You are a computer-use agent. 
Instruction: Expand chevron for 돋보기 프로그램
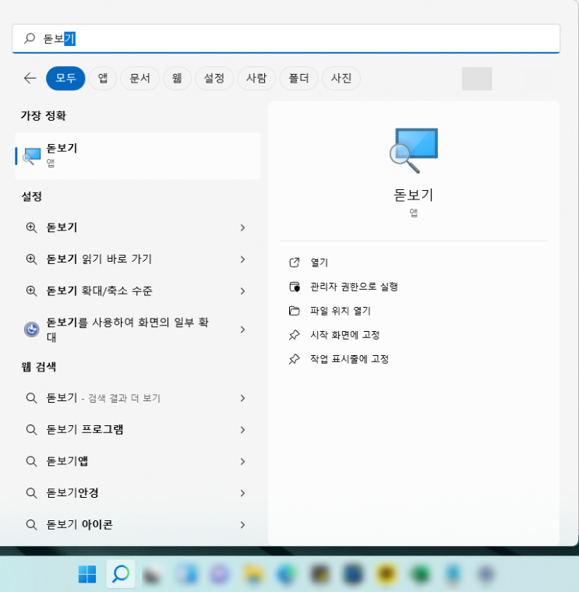click(243, 430)
